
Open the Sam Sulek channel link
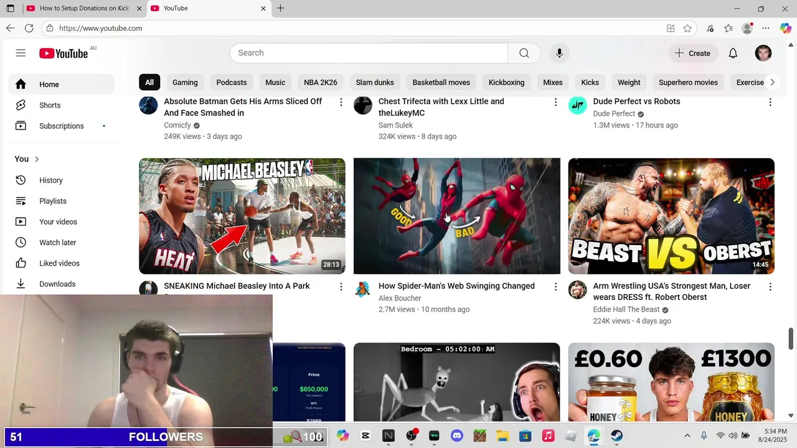coord(395,125)
